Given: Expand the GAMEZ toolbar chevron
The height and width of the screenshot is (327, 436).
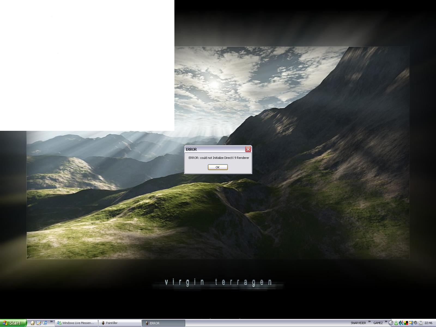Looking at the screenshot, I should pos(386,321).
